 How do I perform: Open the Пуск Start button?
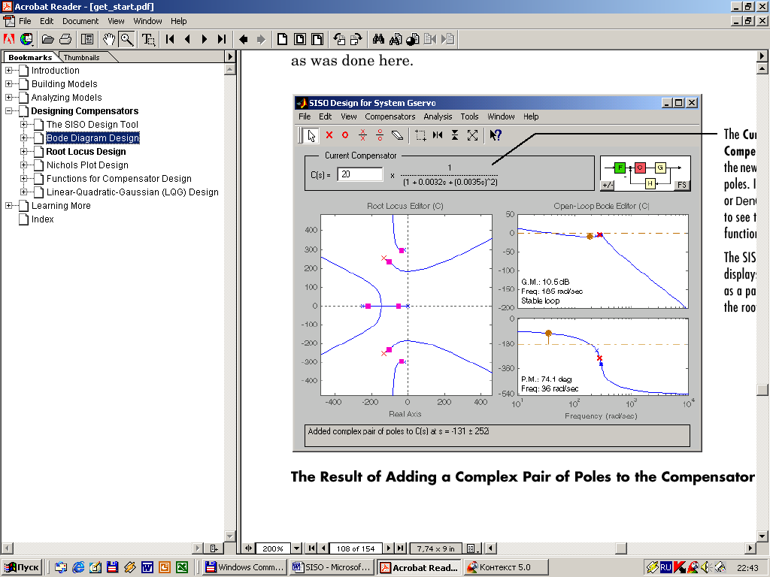pos(22,567)
